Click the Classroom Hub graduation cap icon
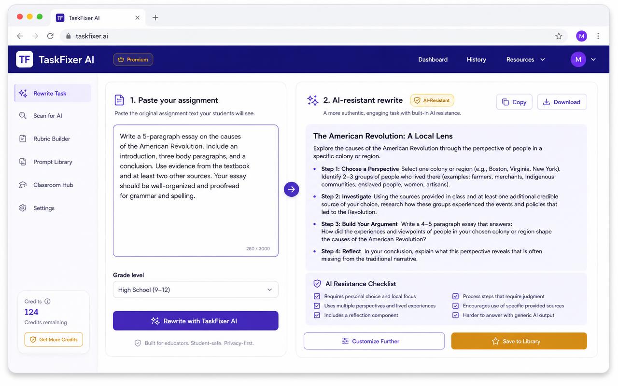 (x=23, y=185)
